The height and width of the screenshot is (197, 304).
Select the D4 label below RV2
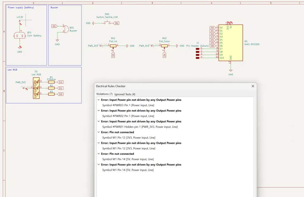point(165,55)
